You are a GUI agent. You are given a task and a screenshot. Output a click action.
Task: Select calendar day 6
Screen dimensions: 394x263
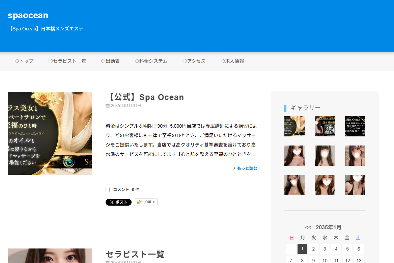pyautogui.click(x=359, y=249)
